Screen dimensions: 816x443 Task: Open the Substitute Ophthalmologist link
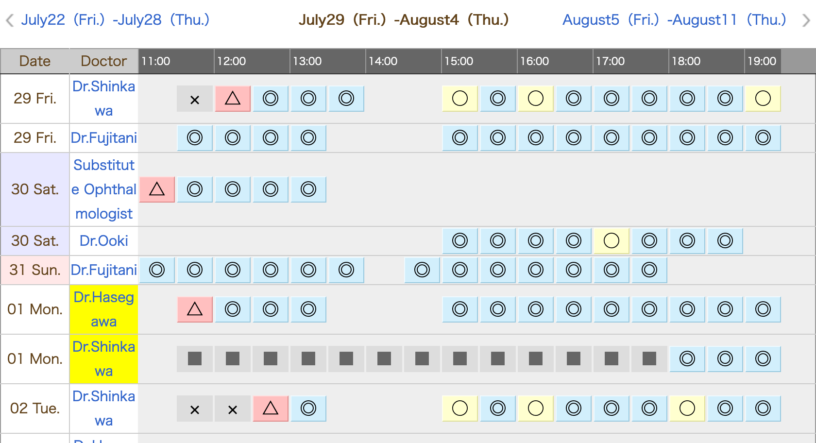103,189
